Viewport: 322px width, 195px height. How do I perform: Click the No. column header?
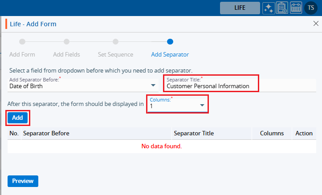(14, 133)
